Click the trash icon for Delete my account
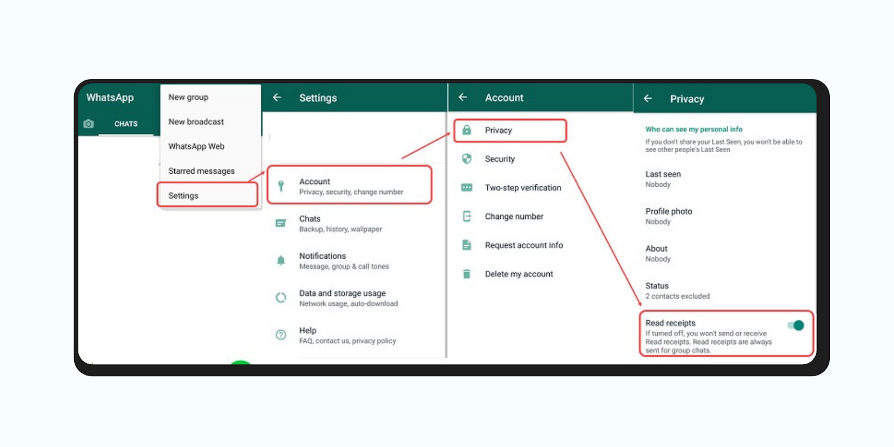Viewport: 894px width, 447px height. [467, 274]
